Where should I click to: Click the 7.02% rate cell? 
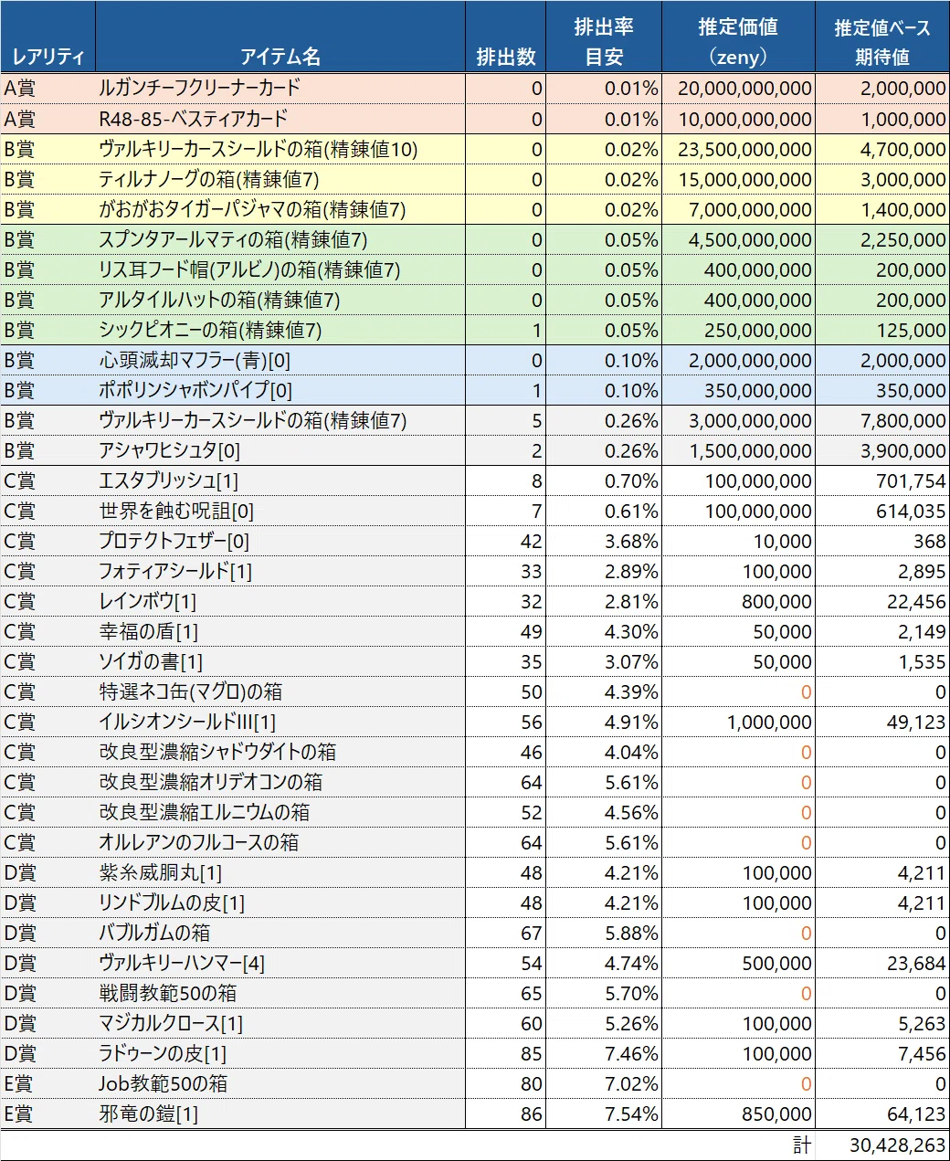pos(604,1083)
